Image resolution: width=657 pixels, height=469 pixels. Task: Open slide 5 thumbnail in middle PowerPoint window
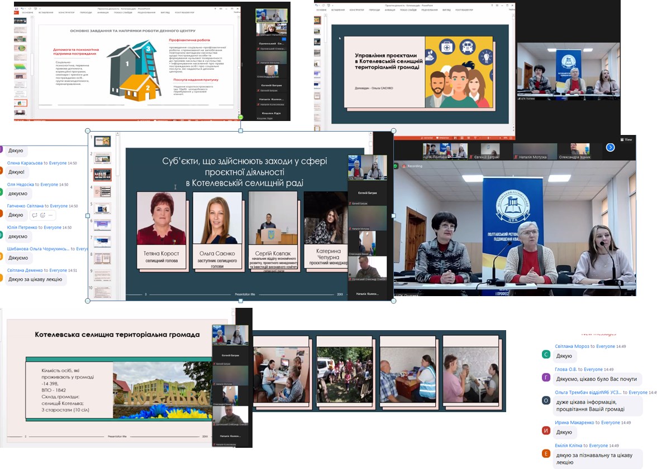click(x=102, y=209)
